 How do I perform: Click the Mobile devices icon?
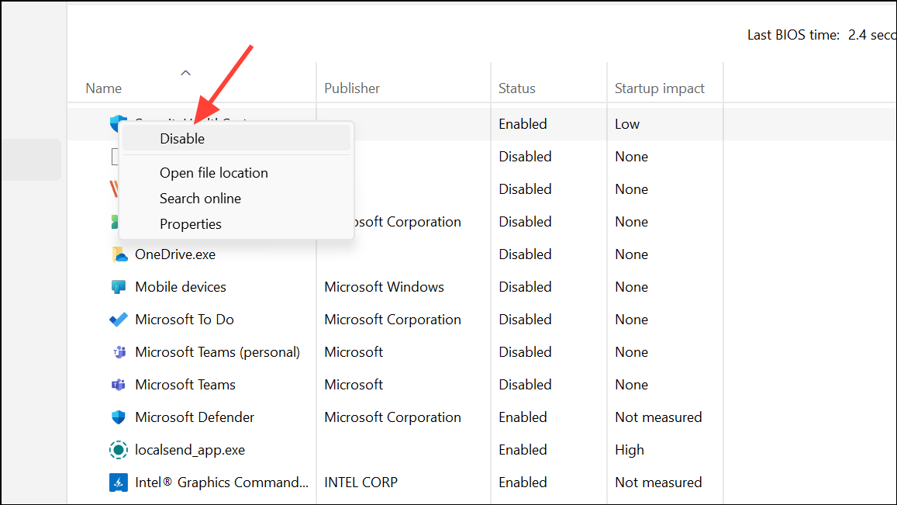pyautogui.click(x=119, y=287)
